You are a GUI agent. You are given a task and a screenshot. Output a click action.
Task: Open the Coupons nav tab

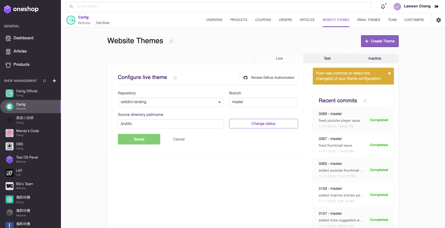pos(263,20)
